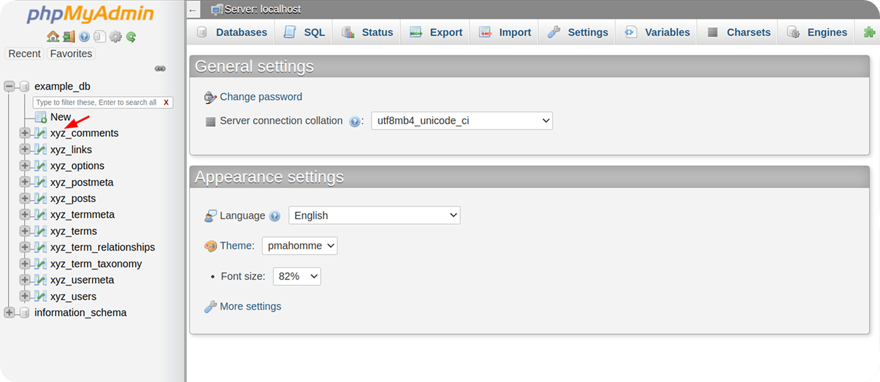Open the MySQL documentation page icon
The width and height of the screenshot is (880, 382).
point(99,37)
